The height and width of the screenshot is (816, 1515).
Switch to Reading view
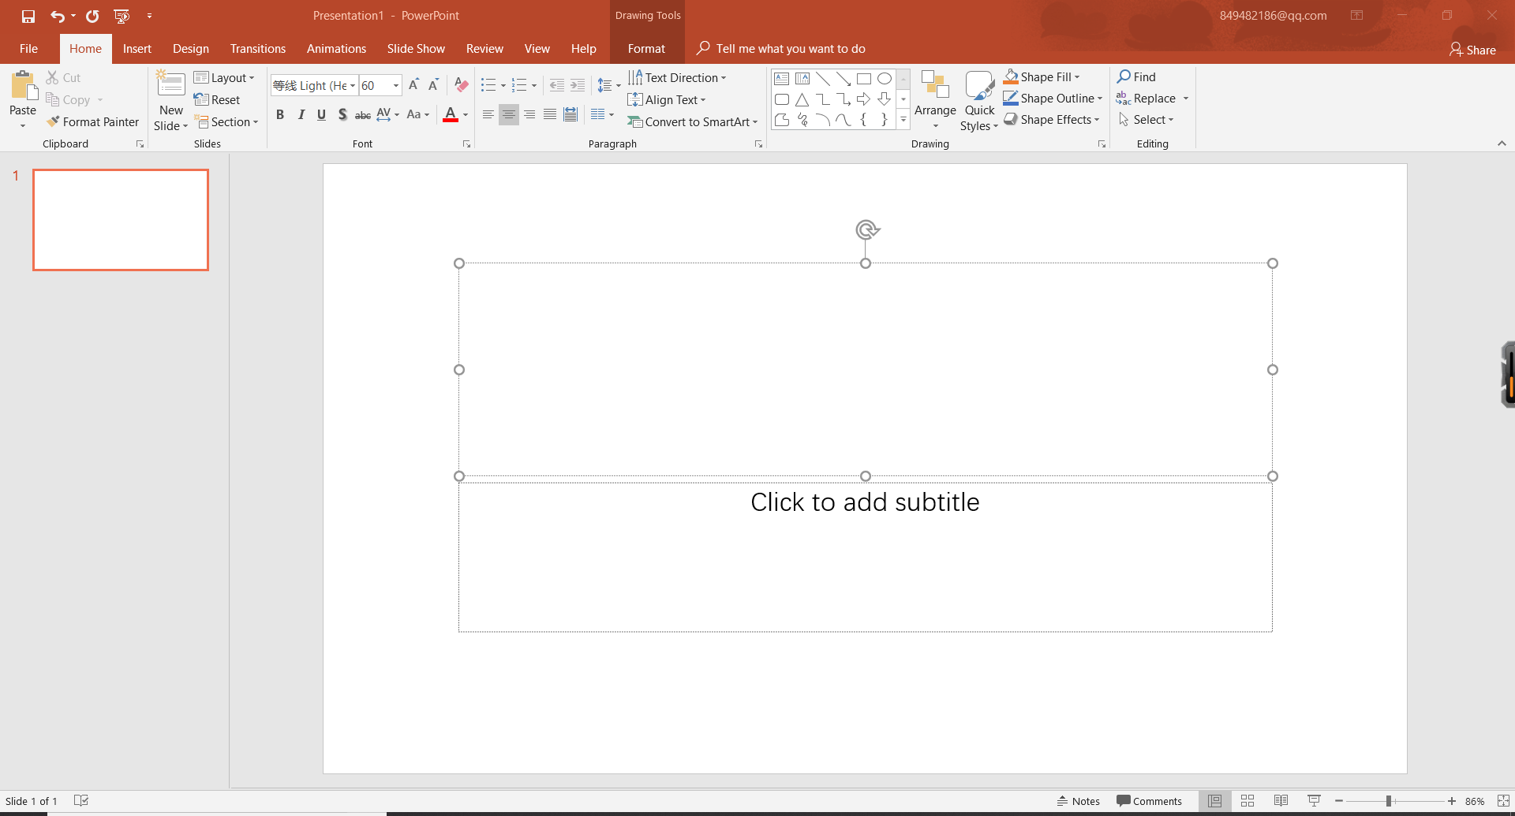(x=1281, y=801)
